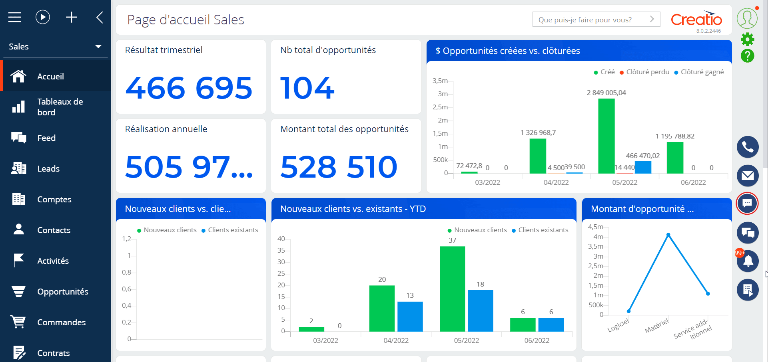Click the 05/2022 green Créé bar

coord(606,136)
